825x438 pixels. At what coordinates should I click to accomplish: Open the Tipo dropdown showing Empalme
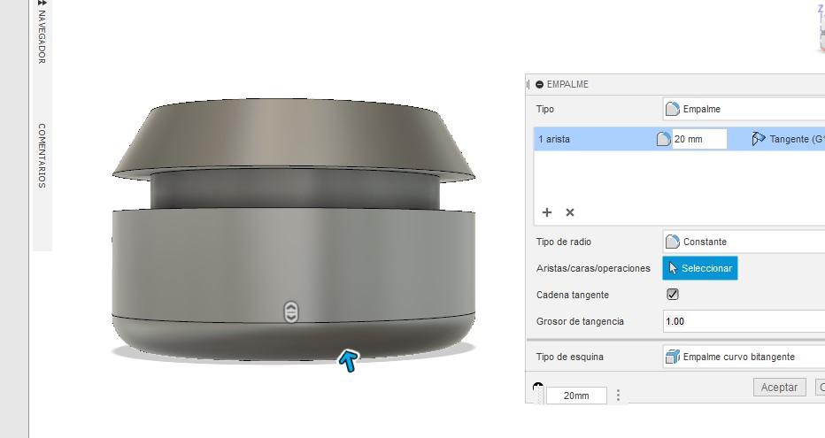coord(744,109)
